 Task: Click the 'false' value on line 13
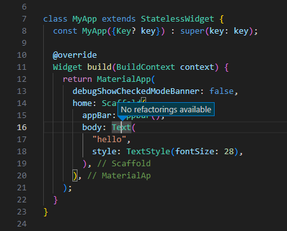pos(222,91)
